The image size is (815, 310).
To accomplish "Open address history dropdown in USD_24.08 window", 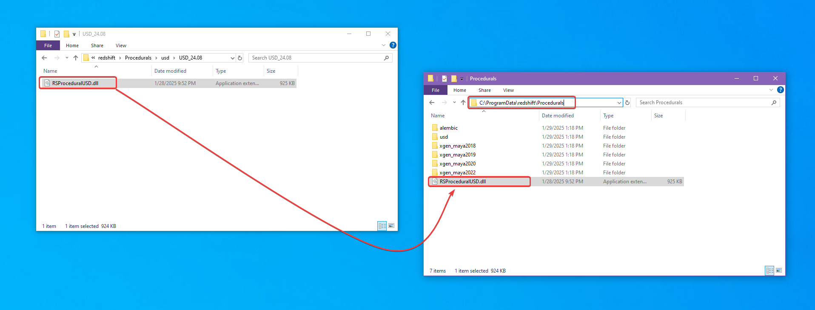I will (x=232, y=58).
